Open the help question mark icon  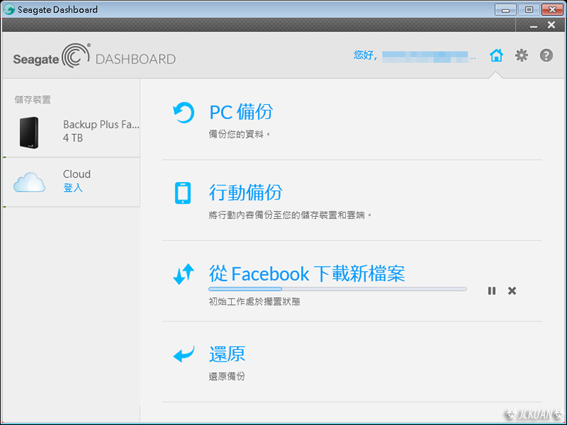click(546, 56)
